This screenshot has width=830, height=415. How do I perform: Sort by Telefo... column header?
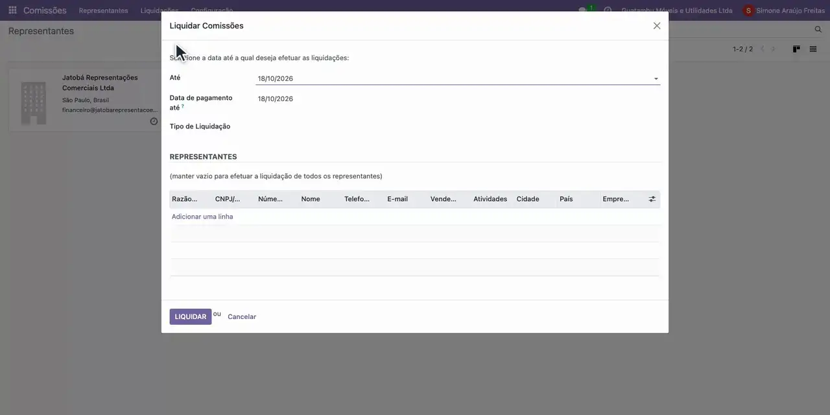tap(363, 199)
